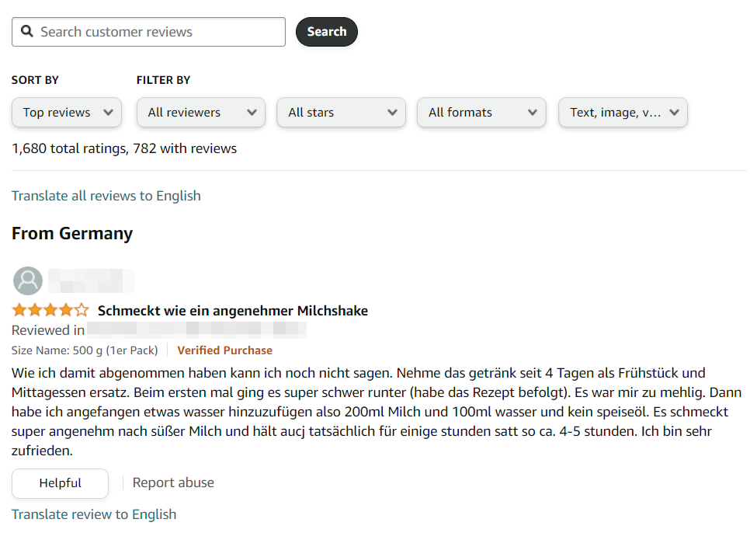This screenshot has height=533, width=750.
Task: Click the Report abuse link
Action: point(173,482)
